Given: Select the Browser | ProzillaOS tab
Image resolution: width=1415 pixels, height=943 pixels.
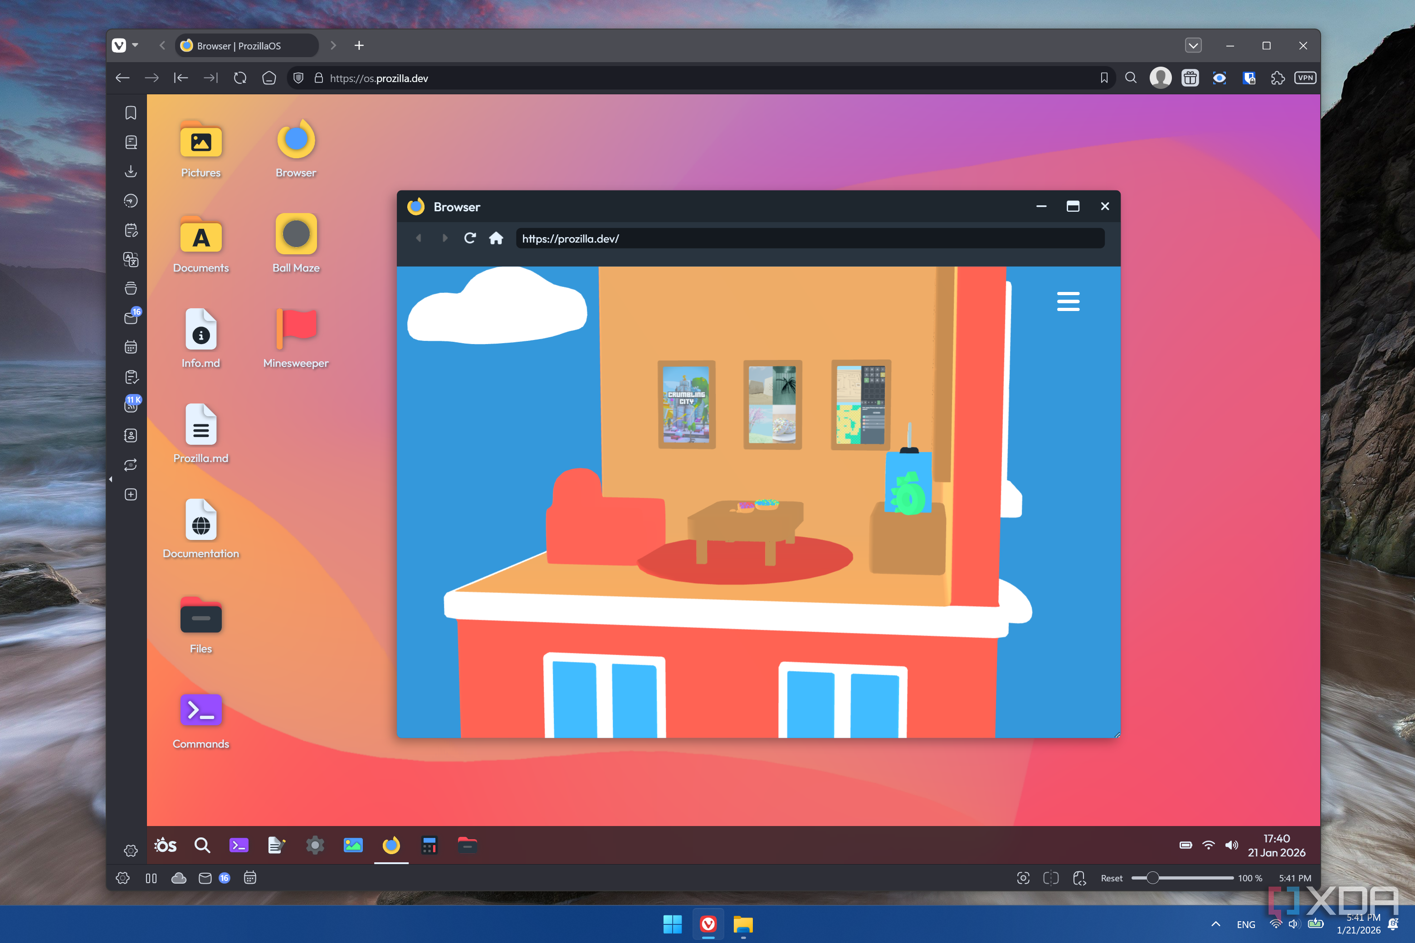Looking at the screenshot, I should pyautogui.click(x=247, y=46).
